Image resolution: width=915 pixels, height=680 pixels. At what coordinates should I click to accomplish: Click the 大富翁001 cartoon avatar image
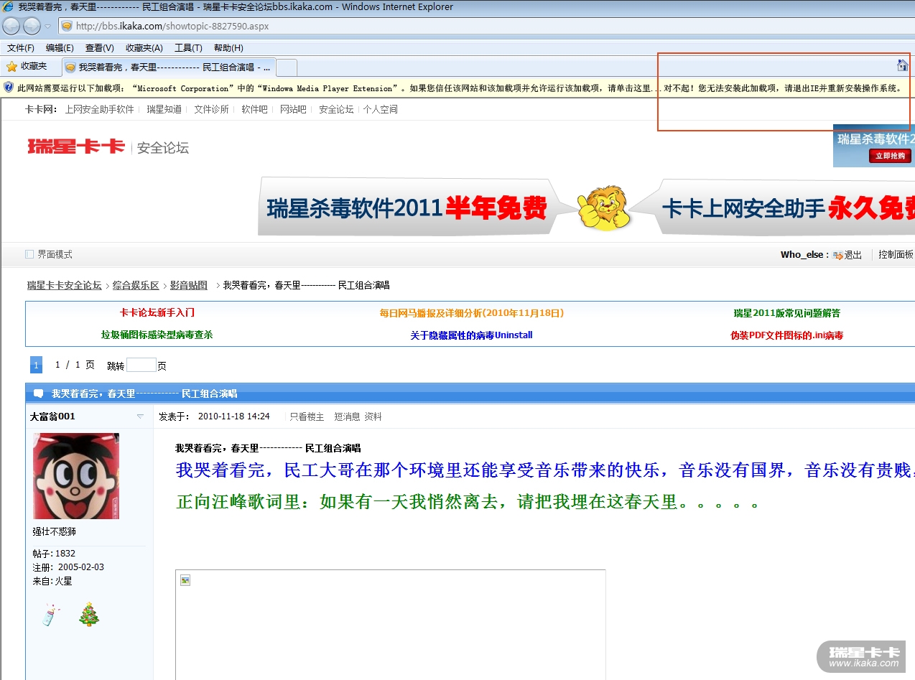coord(76,476)
